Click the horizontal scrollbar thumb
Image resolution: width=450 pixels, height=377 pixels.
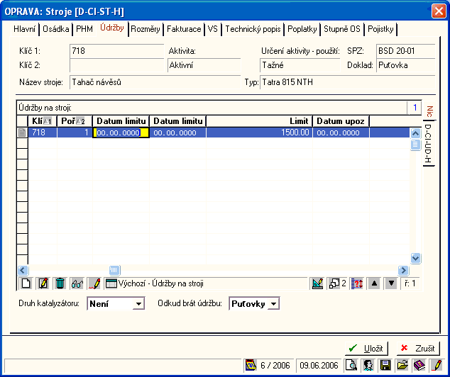point(114,270)
